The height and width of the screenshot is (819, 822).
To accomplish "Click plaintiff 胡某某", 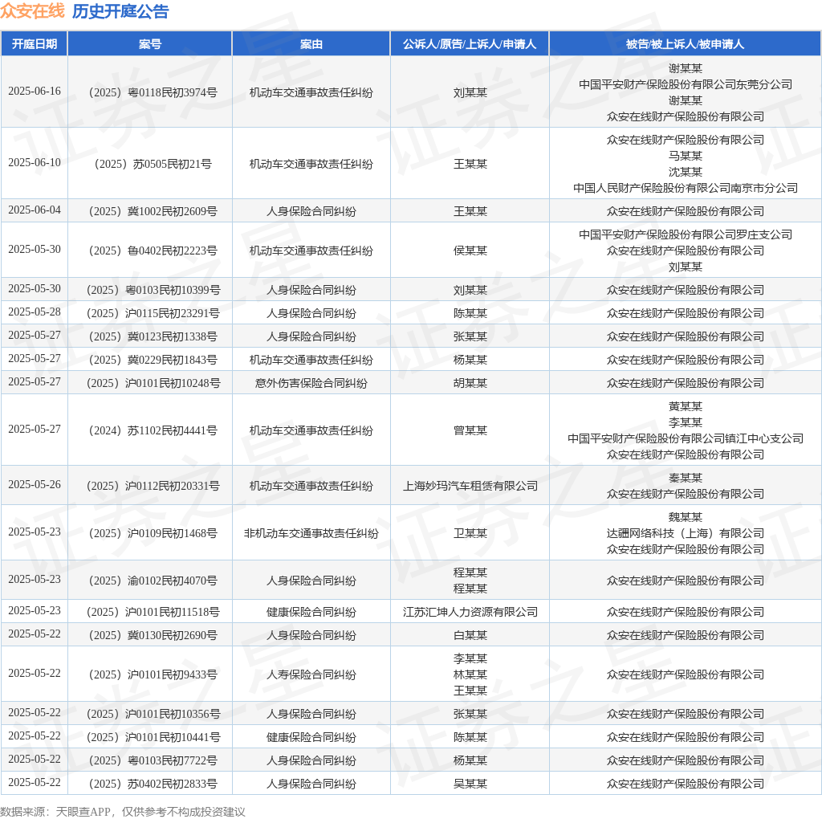I will tap(470, 383).
